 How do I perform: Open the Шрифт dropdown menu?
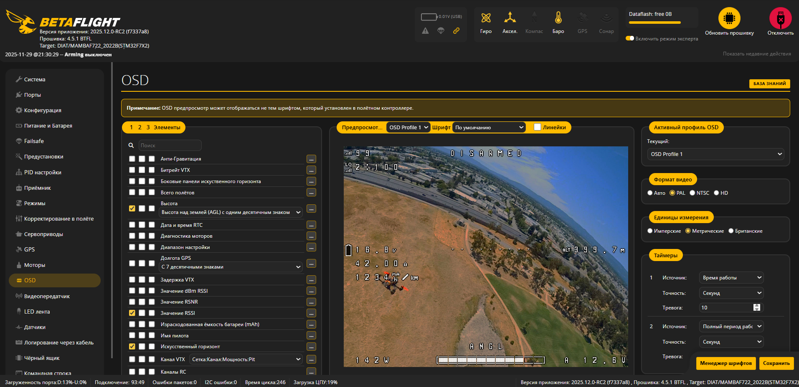pos(489,127)
